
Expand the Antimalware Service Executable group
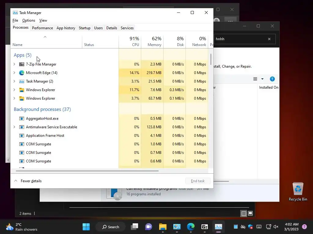(x=14, y=127)
